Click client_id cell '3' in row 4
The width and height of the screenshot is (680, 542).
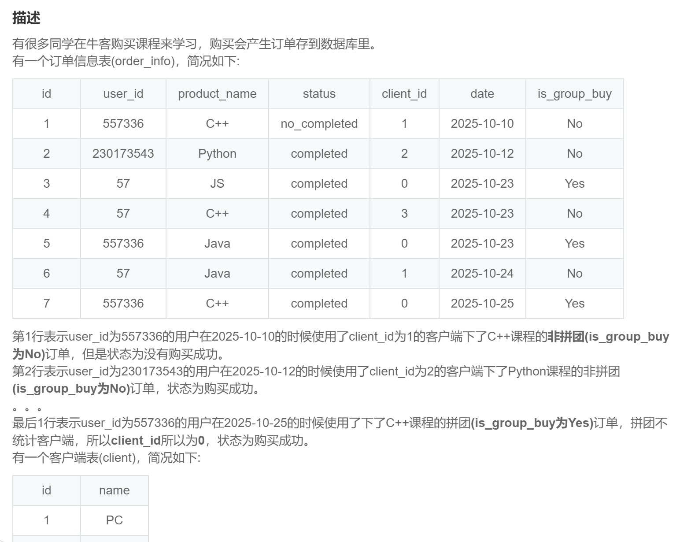(x=404, y=214)
